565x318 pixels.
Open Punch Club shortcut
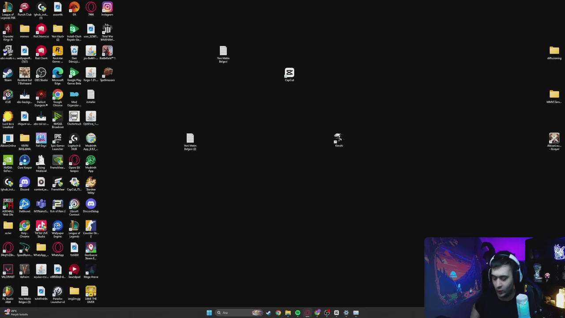[x=25, y=9]
